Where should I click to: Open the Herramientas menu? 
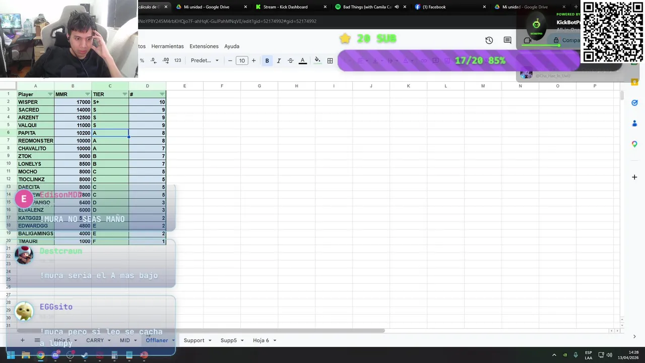coord(167,46)
